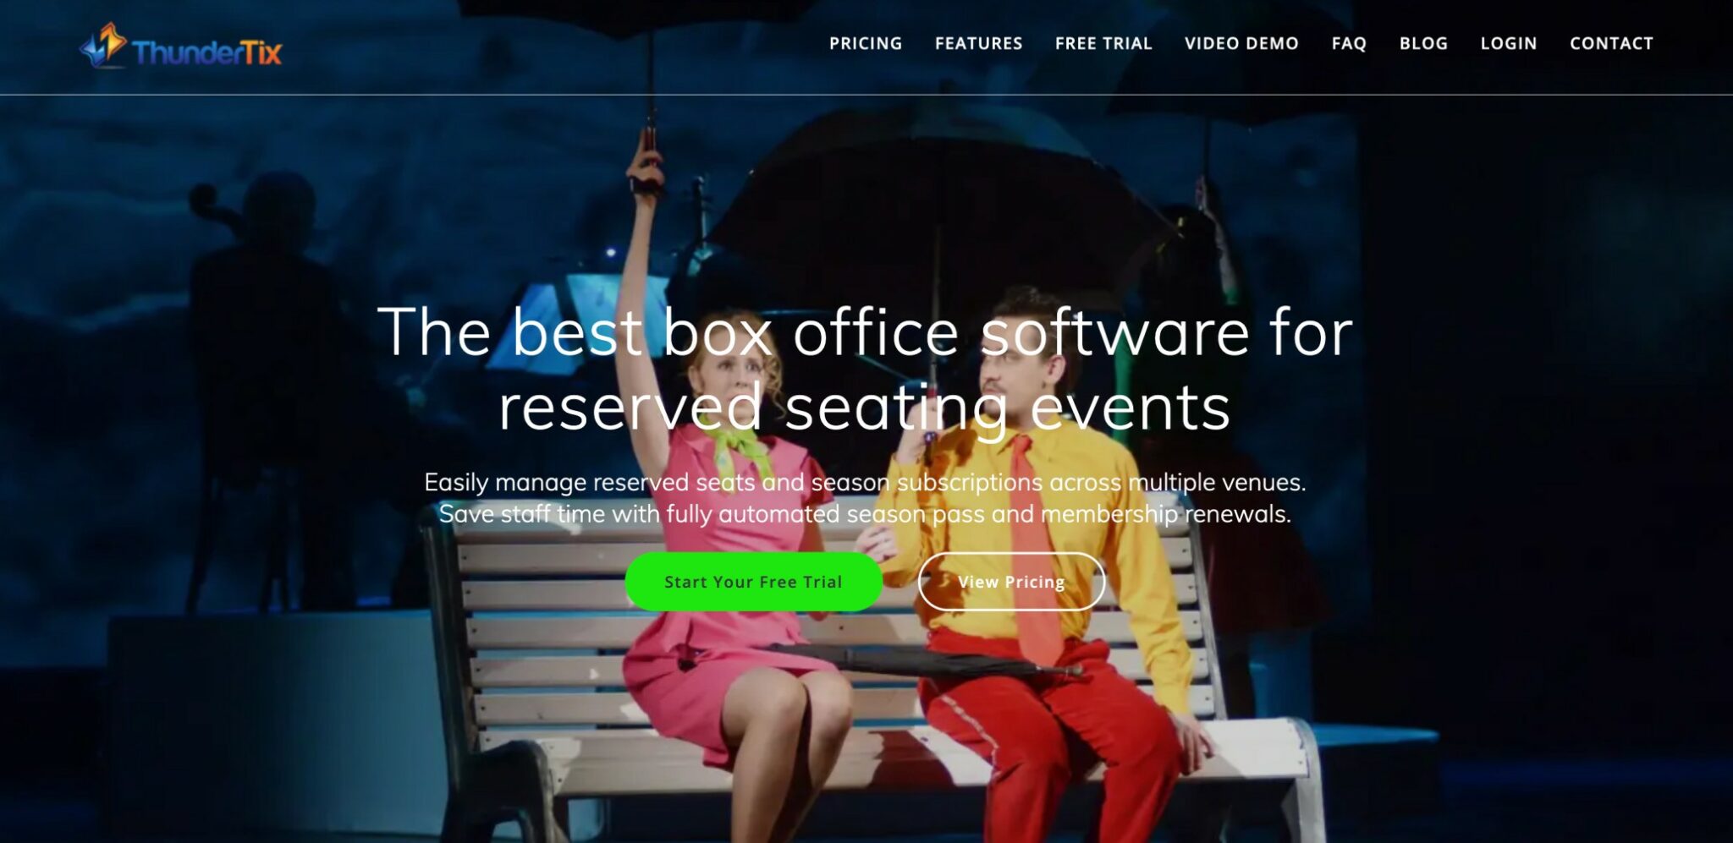Image resolution: width=1733 pixels, height=843 pixels.
Task: Open the PRICING page from the navigation
Action: pyautogui.click(x=866, y=43)
